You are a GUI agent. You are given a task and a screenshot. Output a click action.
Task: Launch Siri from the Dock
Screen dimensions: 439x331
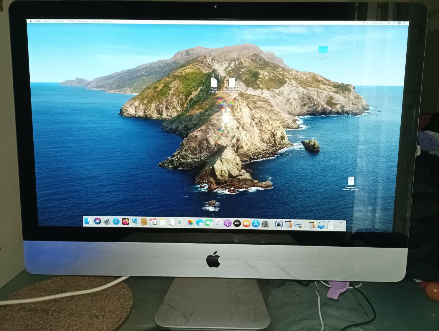coord(97,221)
